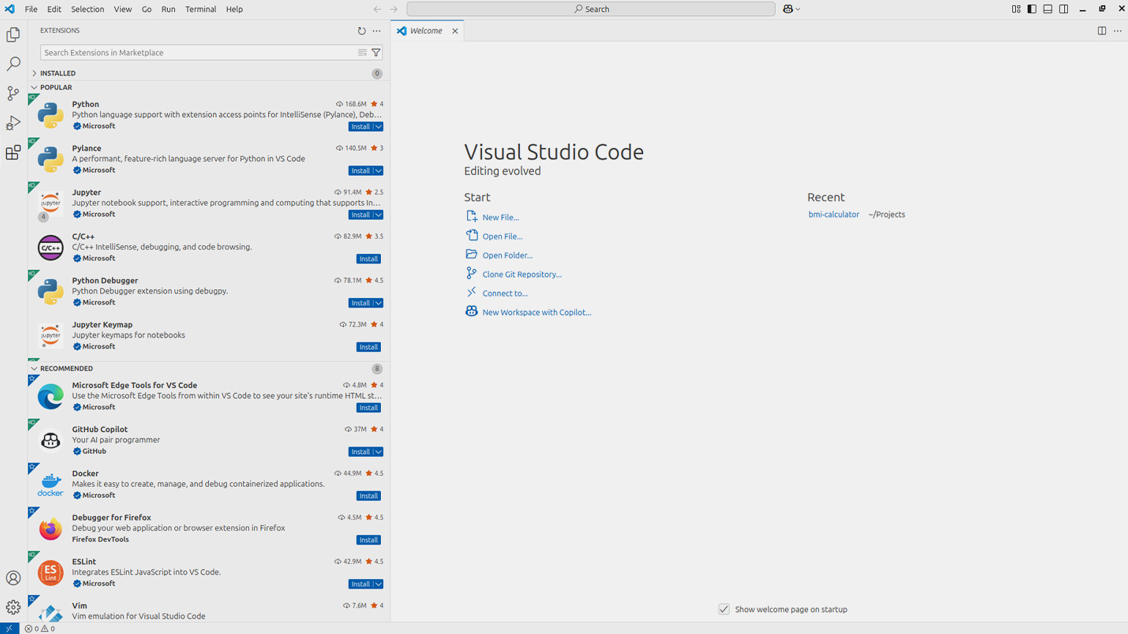Open GitHub Copilot install dropdown arrow

[379, 452]
